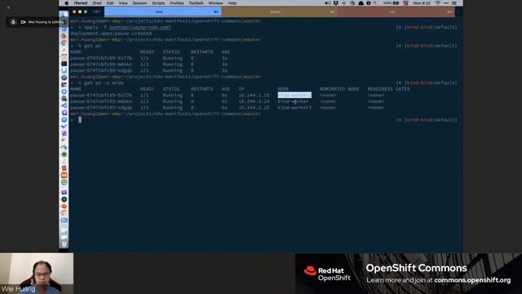Open the Window menu
Screen dimensions: 522x294
coord(215,3)
